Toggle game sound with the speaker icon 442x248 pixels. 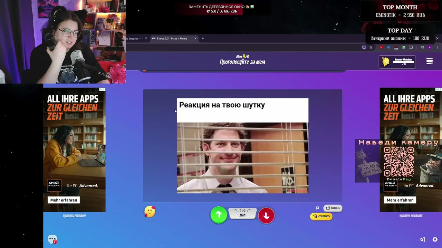[x=423, y=239]
